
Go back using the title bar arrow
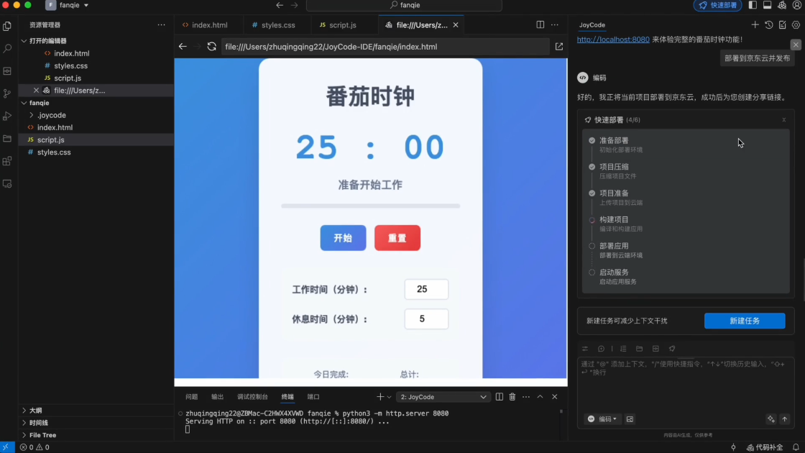tap(280, 5)
